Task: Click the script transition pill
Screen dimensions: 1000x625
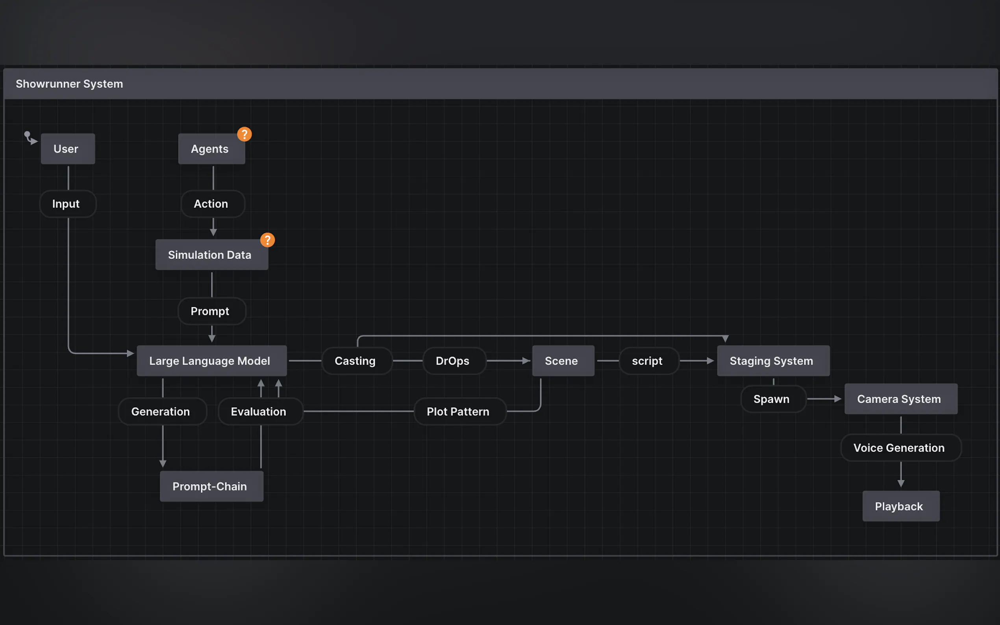Action: click(648, 361)
